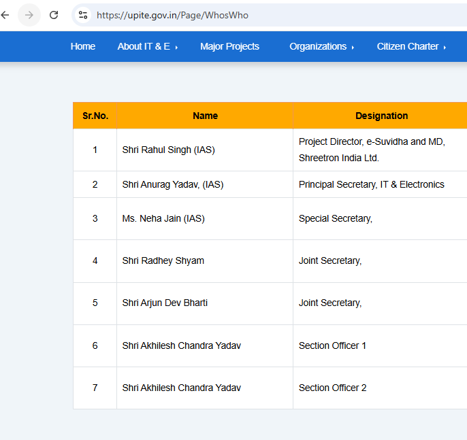Click the browser back arrow
The image size is (467, 440).
(5, 15)
